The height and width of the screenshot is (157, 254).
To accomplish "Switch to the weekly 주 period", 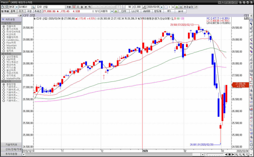I will (78, 7).
